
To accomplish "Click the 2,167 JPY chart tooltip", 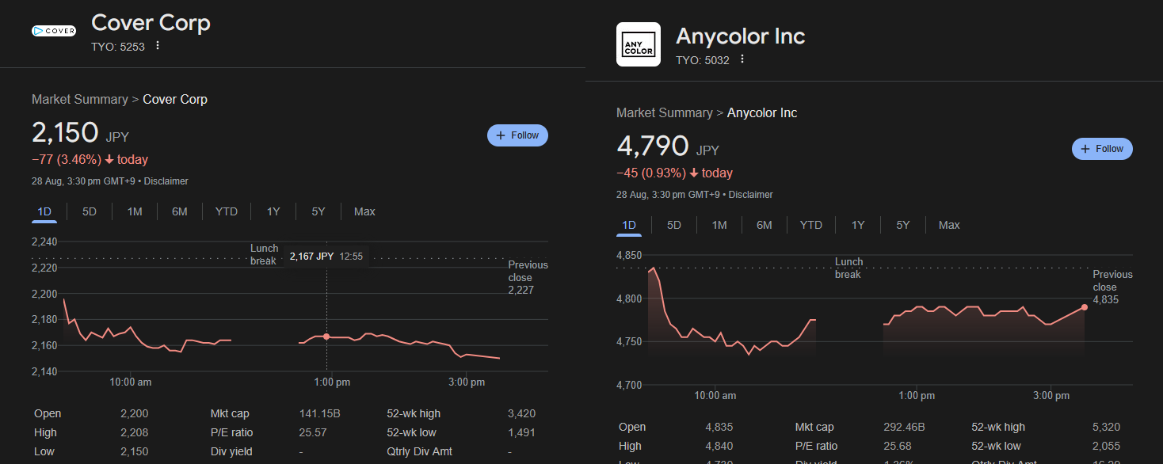I will [x=326, y=257].
